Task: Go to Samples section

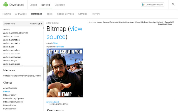Action: [x=83, y=14]
